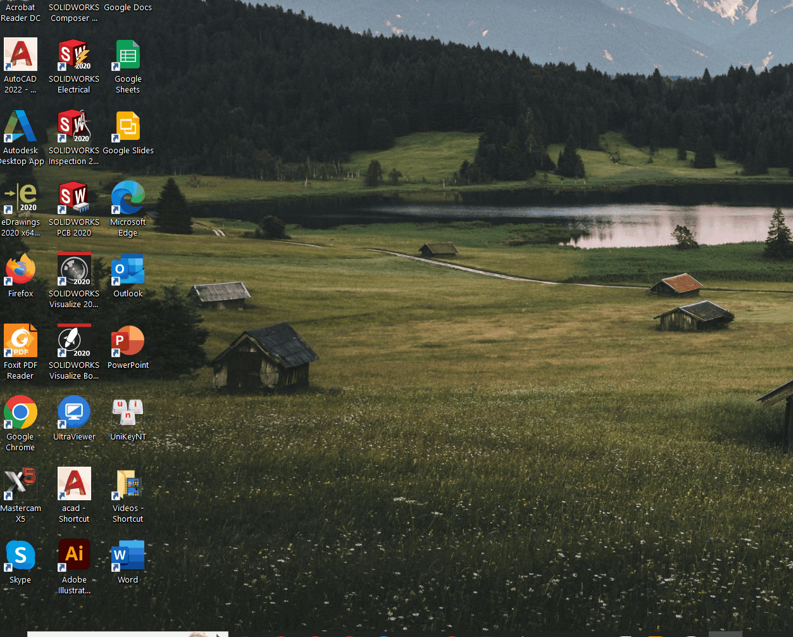Click the SOLIDWORKS Electrical shortcut
Viewport: 793px width, 637px height.
pos(74,55)
